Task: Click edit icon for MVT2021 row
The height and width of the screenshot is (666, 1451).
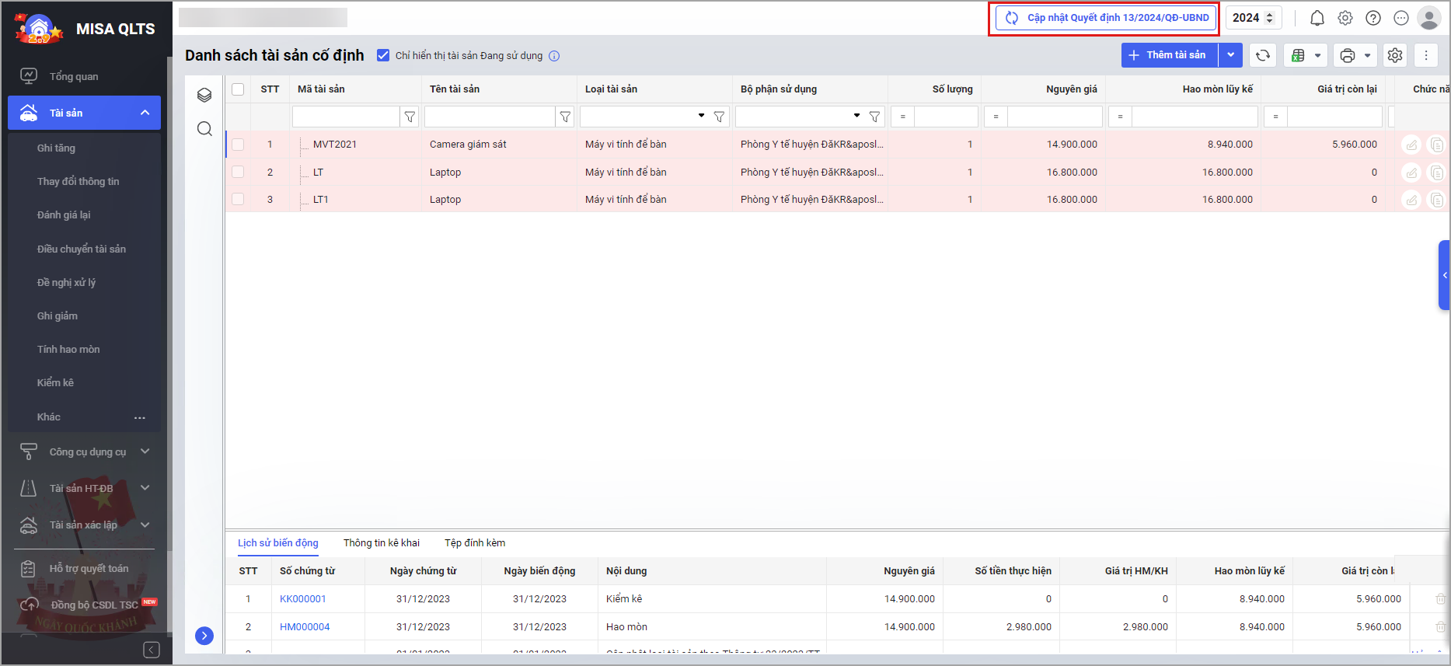Action: pos(1411,145)
